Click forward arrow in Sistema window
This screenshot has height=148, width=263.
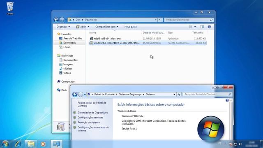click(81, 94)
